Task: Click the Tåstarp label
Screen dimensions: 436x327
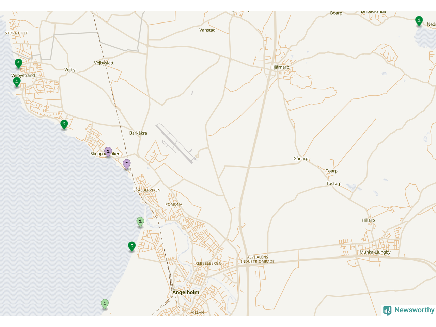Action: tap(334, 183)
